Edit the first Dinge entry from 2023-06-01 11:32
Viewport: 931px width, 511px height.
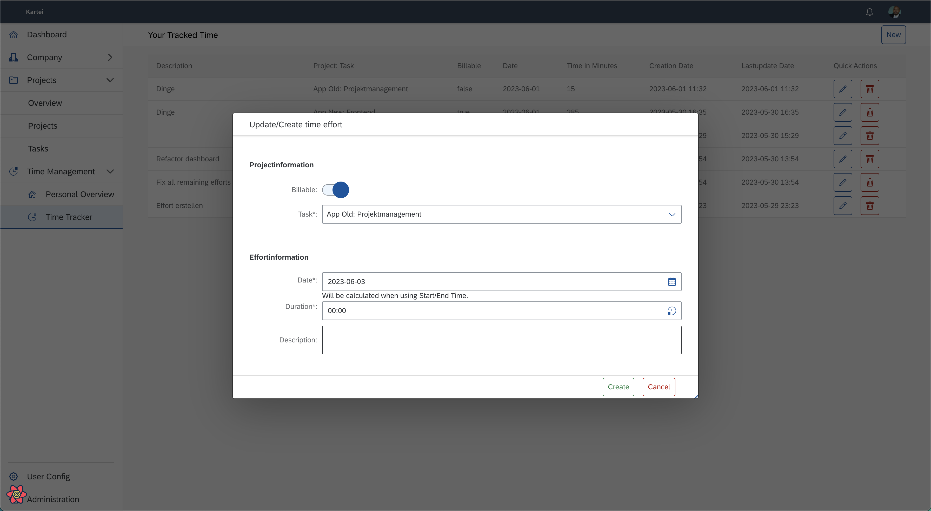(842, 89)
